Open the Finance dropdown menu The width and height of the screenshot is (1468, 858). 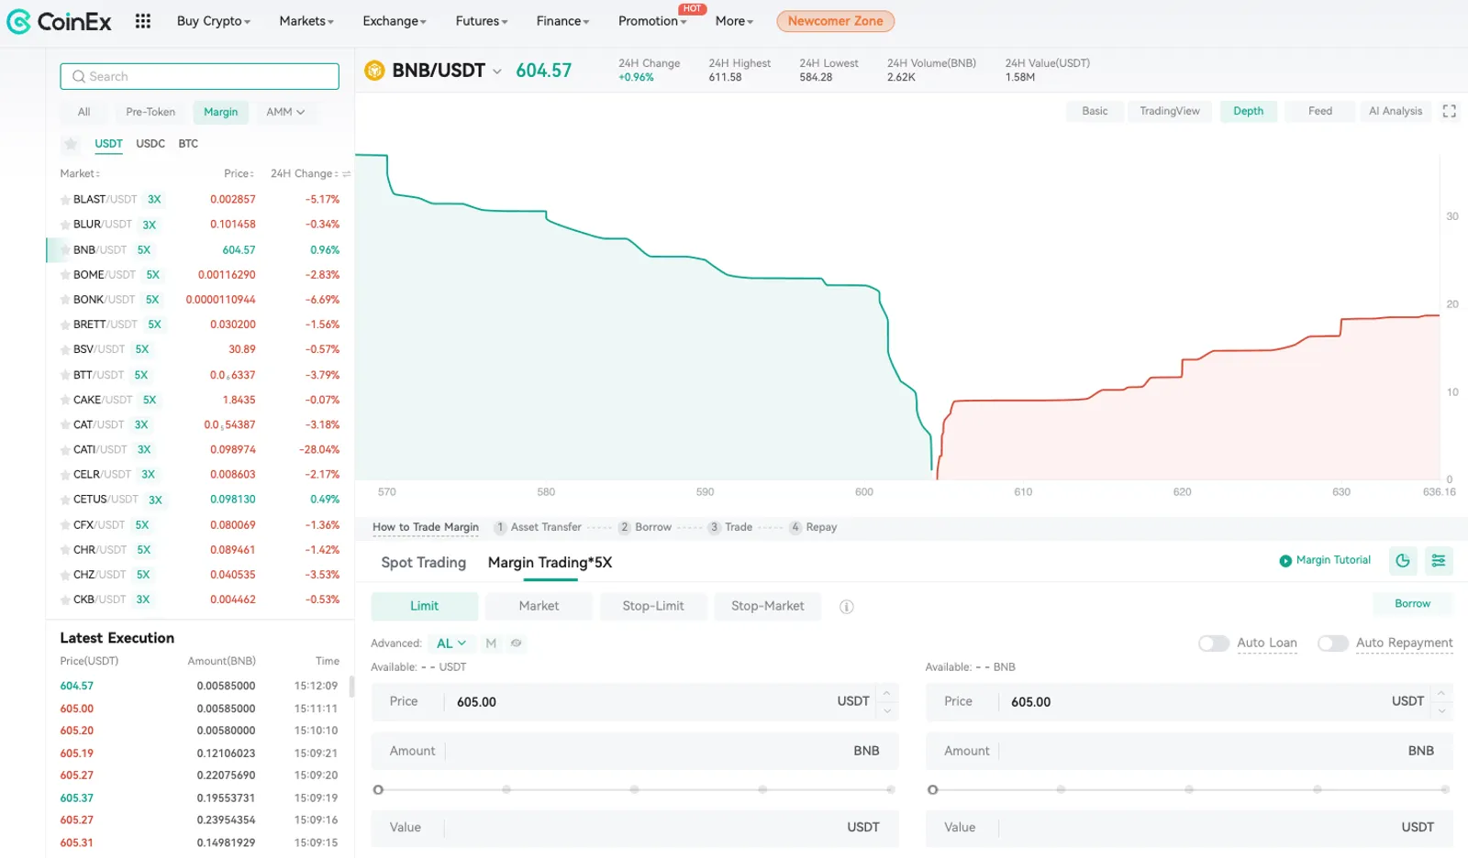click(562, 21)
